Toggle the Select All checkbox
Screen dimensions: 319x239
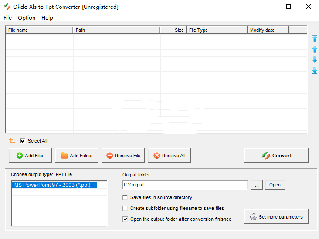click(x=23, y=141)
